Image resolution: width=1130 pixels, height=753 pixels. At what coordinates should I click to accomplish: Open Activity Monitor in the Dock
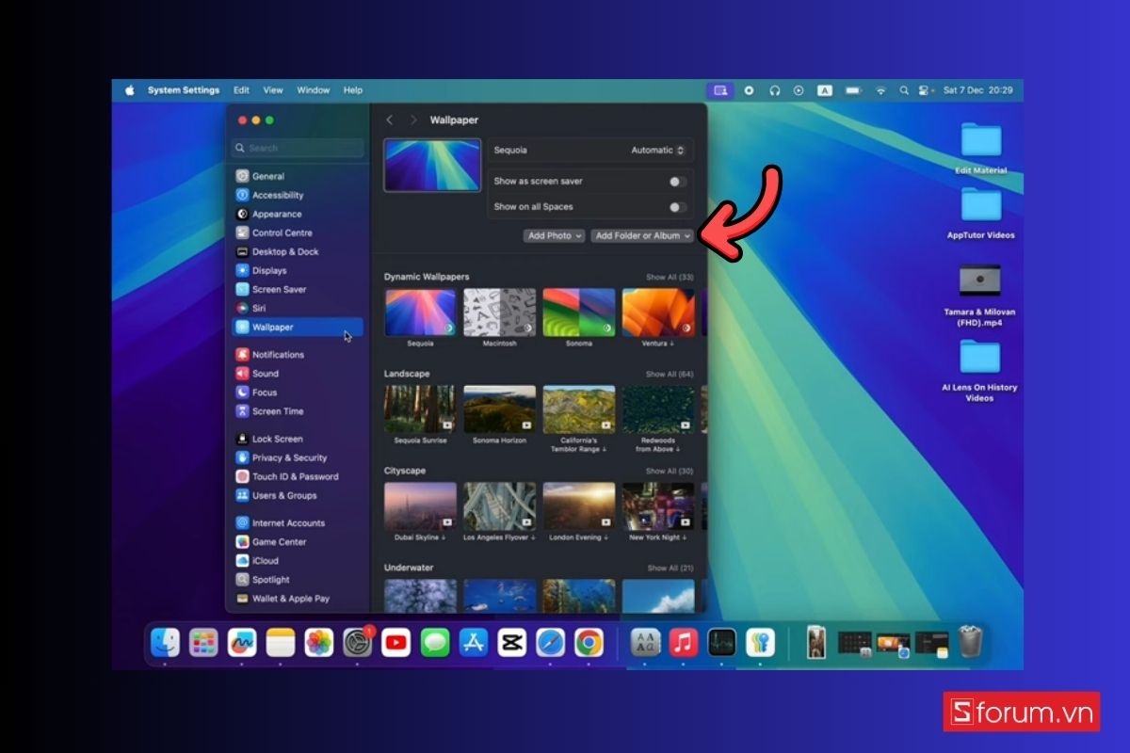coord(722,643)
